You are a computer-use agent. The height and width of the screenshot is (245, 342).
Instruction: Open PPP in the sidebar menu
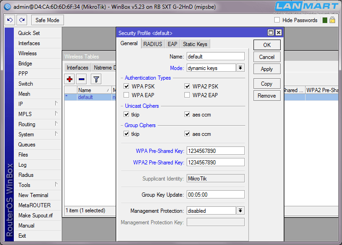[37, 74]
